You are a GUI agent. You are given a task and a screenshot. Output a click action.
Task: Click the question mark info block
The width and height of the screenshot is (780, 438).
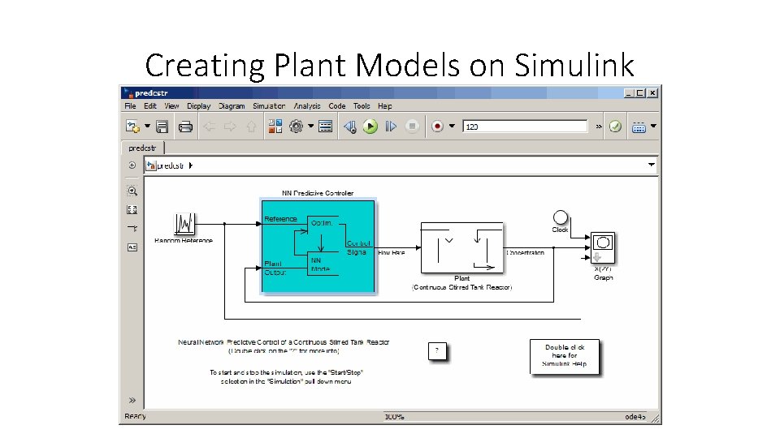click(x=437, y=351)
